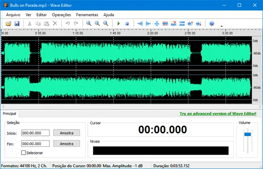Screen dimensions: 263x169
Task: Open the Editar menu
Action: click(x=41, y=15)
